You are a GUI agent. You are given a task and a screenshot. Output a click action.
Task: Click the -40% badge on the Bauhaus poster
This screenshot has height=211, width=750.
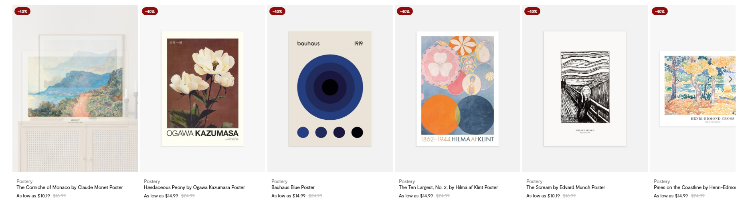(277, 11)
